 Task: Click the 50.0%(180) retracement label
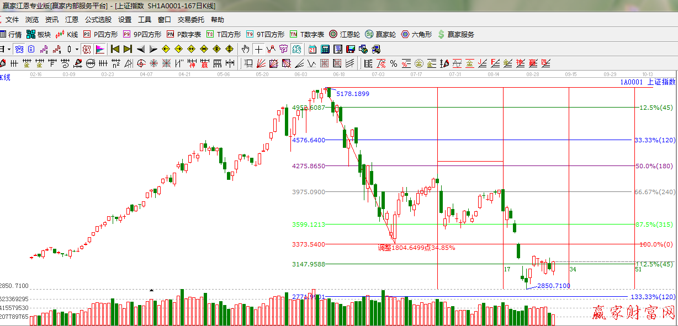coord(655,166)
